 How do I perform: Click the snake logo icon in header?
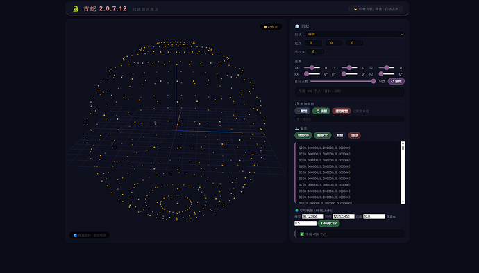coord(76,8)
